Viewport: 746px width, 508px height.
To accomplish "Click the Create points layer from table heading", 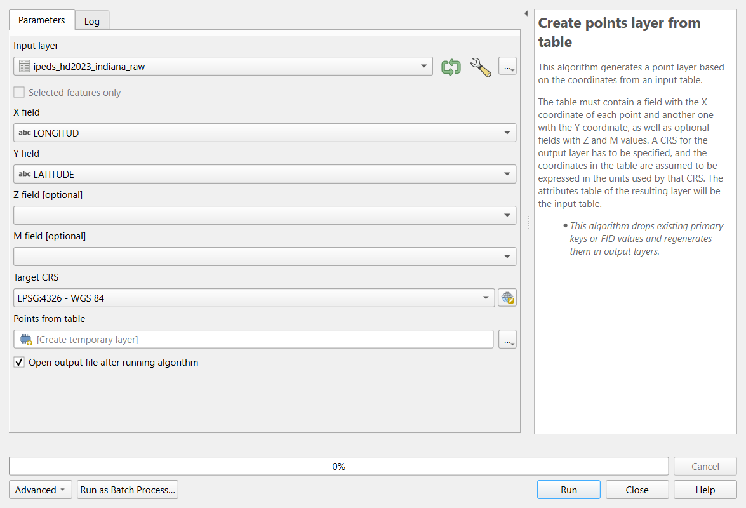I will (619, 32).
